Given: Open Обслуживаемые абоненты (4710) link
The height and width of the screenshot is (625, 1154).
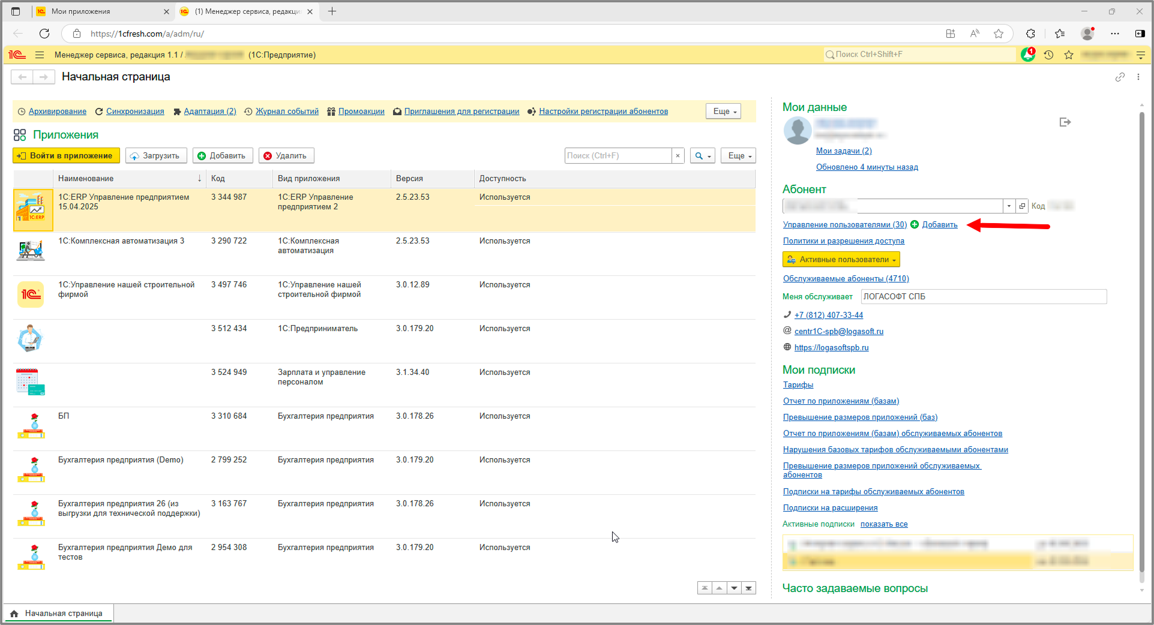Looking at the screenshot, I should pos(846,279).
